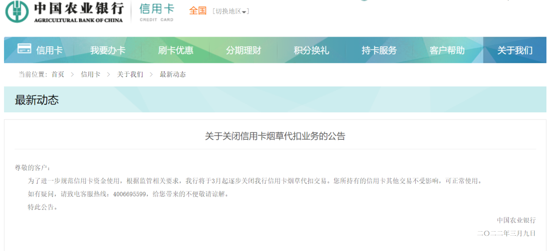Viewport: 549px width, 251px height.
Task: Click the 关于我们 breadcrumb link
Action: 130,74
